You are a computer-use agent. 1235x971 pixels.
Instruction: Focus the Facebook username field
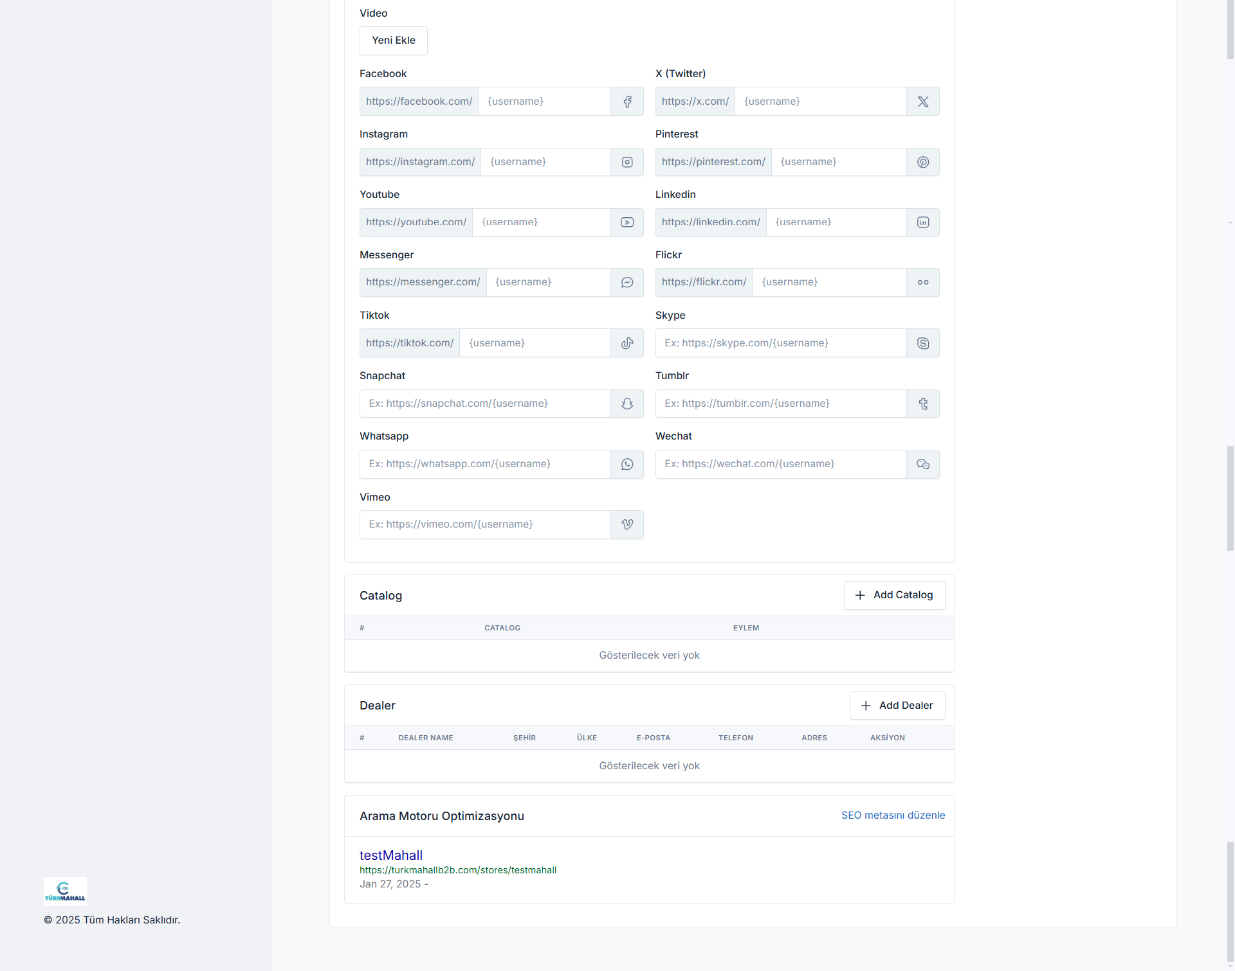544,102
